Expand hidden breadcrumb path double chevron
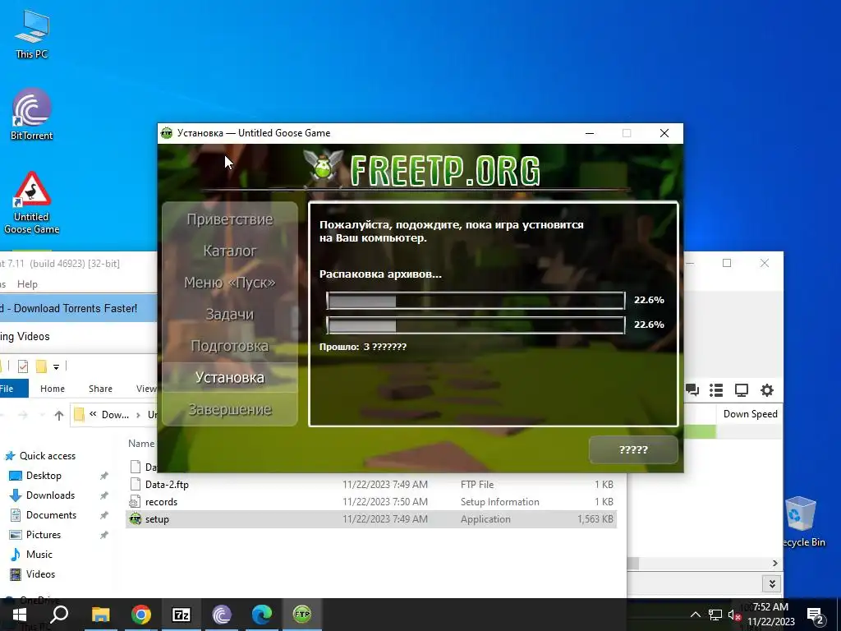Viewport: 841px width, 631px height. point(93,414)
